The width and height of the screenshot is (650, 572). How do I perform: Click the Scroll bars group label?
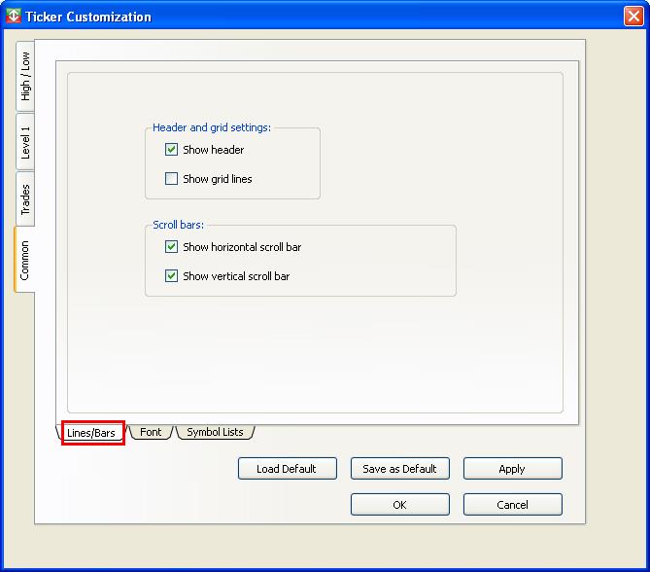(x=178, y=225)
